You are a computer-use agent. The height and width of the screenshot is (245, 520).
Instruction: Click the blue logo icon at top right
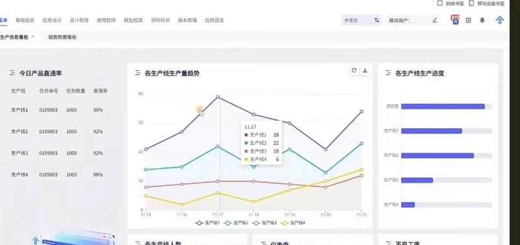500,20
